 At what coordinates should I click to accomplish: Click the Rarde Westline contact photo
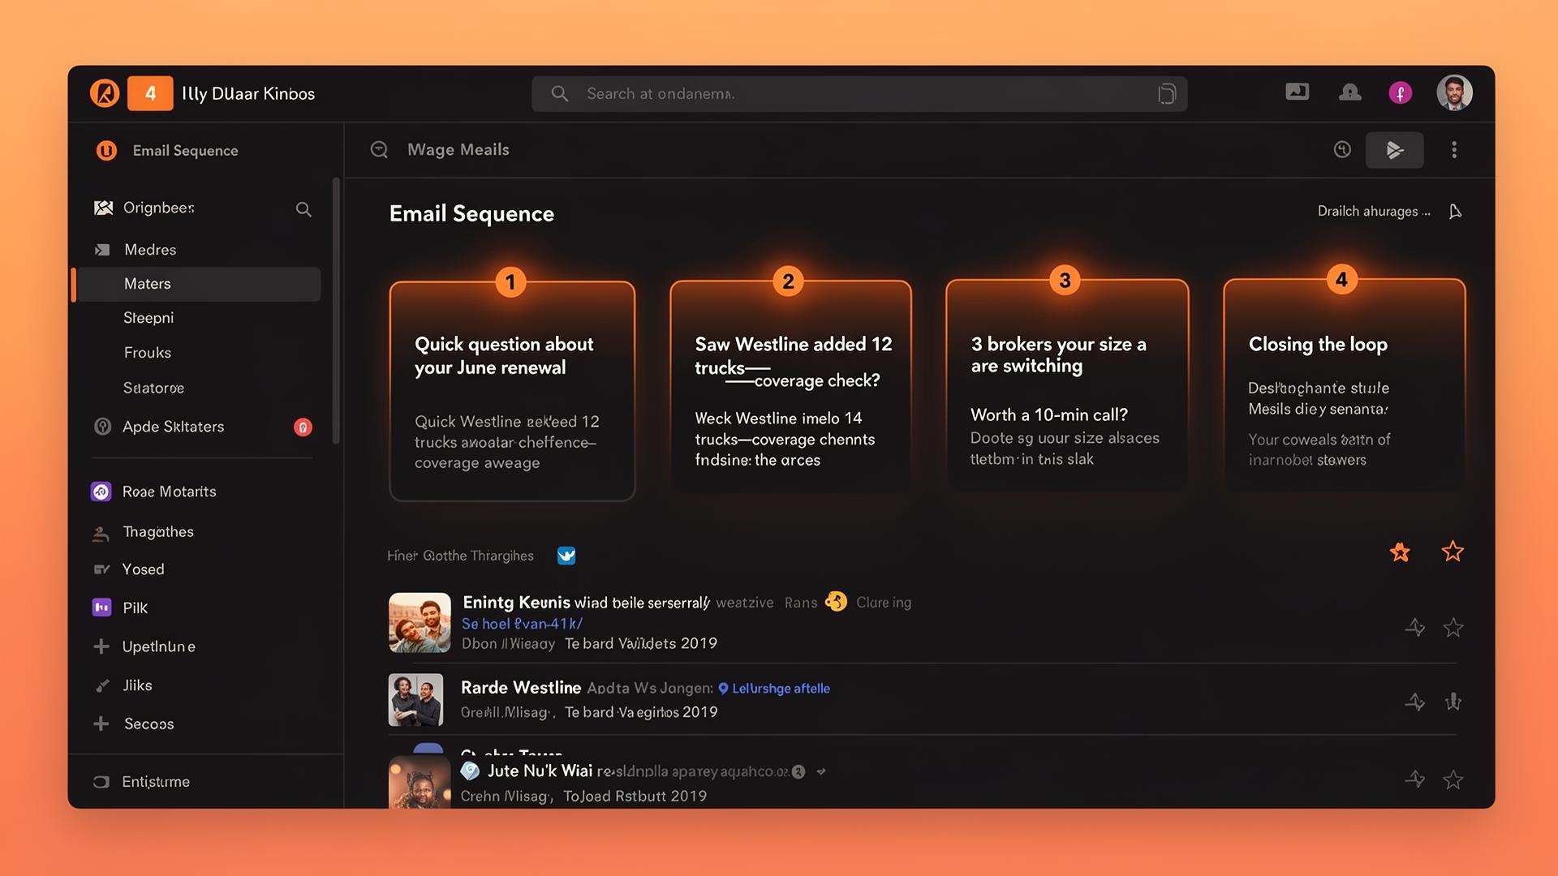(x=416, y=699)
